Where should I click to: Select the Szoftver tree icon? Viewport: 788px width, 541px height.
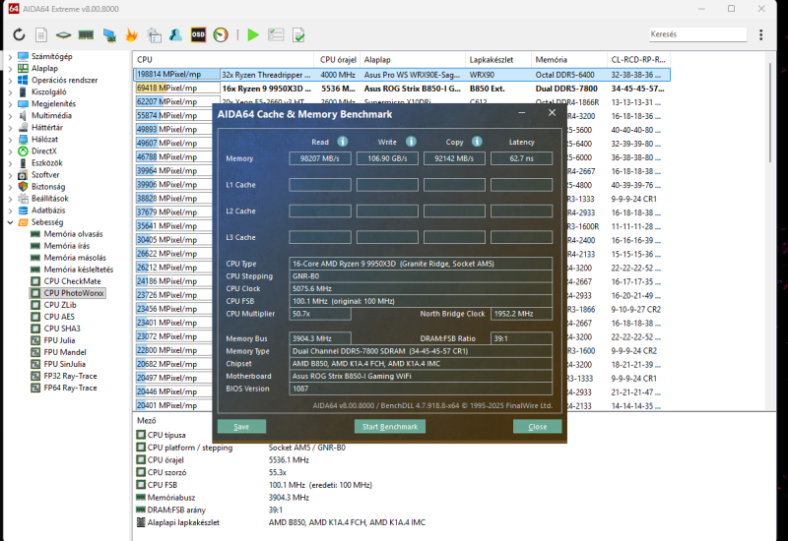(23, 175)
